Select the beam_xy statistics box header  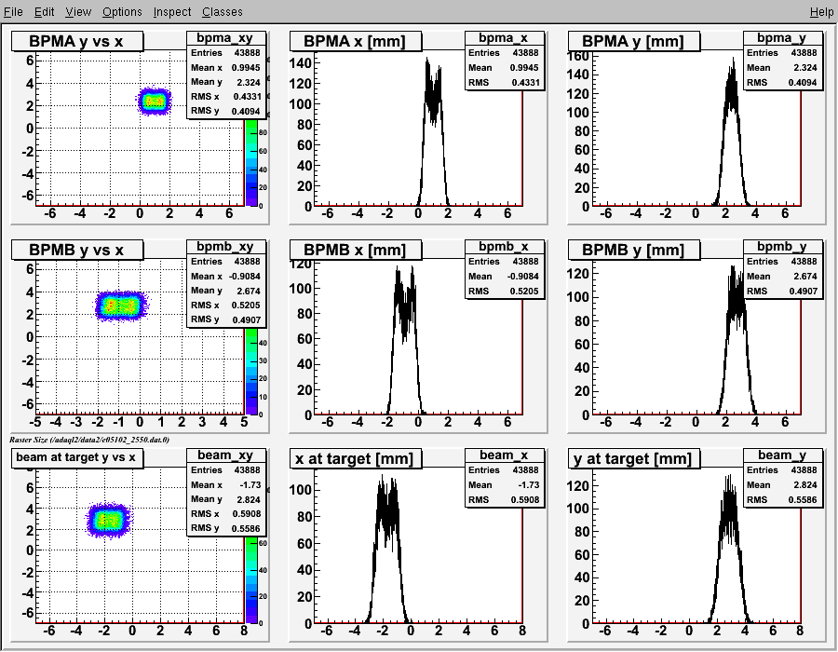click(x=225, y=455)
